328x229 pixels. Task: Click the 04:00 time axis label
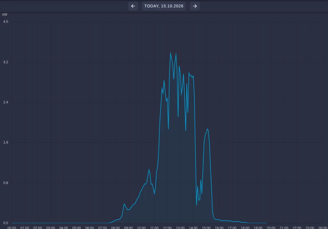coord(63,228)
